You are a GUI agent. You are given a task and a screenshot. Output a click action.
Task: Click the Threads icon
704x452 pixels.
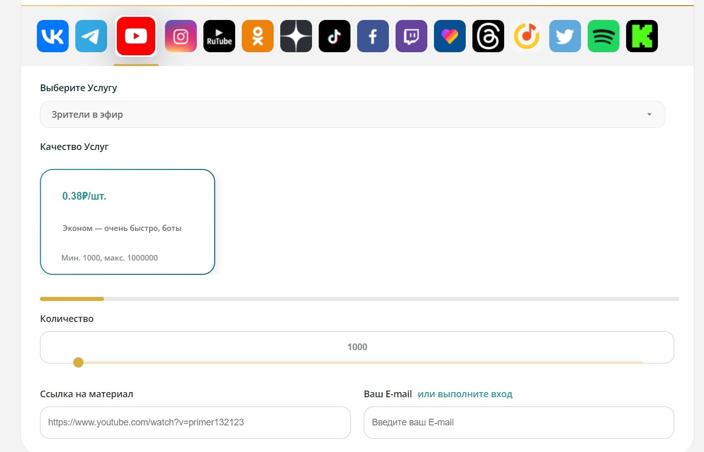click(488, 36)
